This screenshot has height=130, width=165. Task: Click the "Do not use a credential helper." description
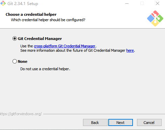45,69
